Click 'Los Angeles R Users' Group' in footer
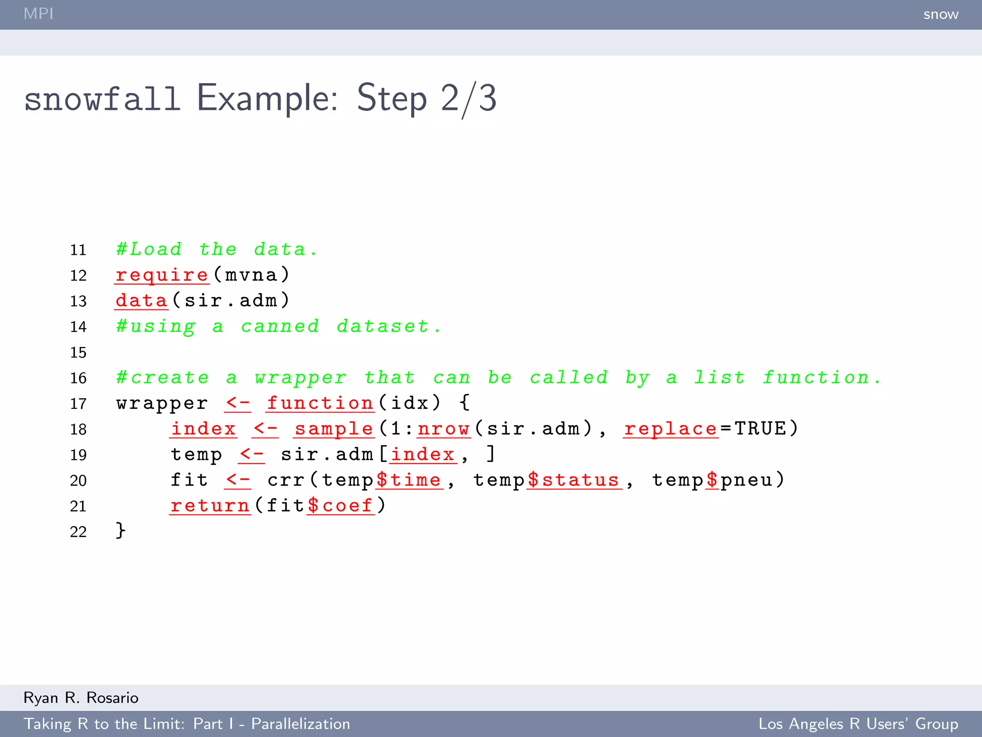 click(858, 724)
